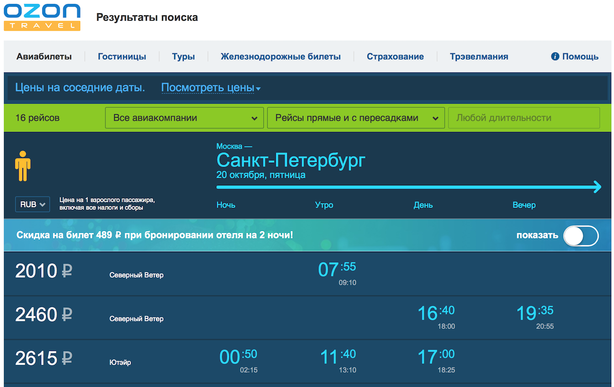The height and width of the screenshot is (387, 614).
Task: Click the Санкт-Петербург destination heading
Action: [291, 160]
